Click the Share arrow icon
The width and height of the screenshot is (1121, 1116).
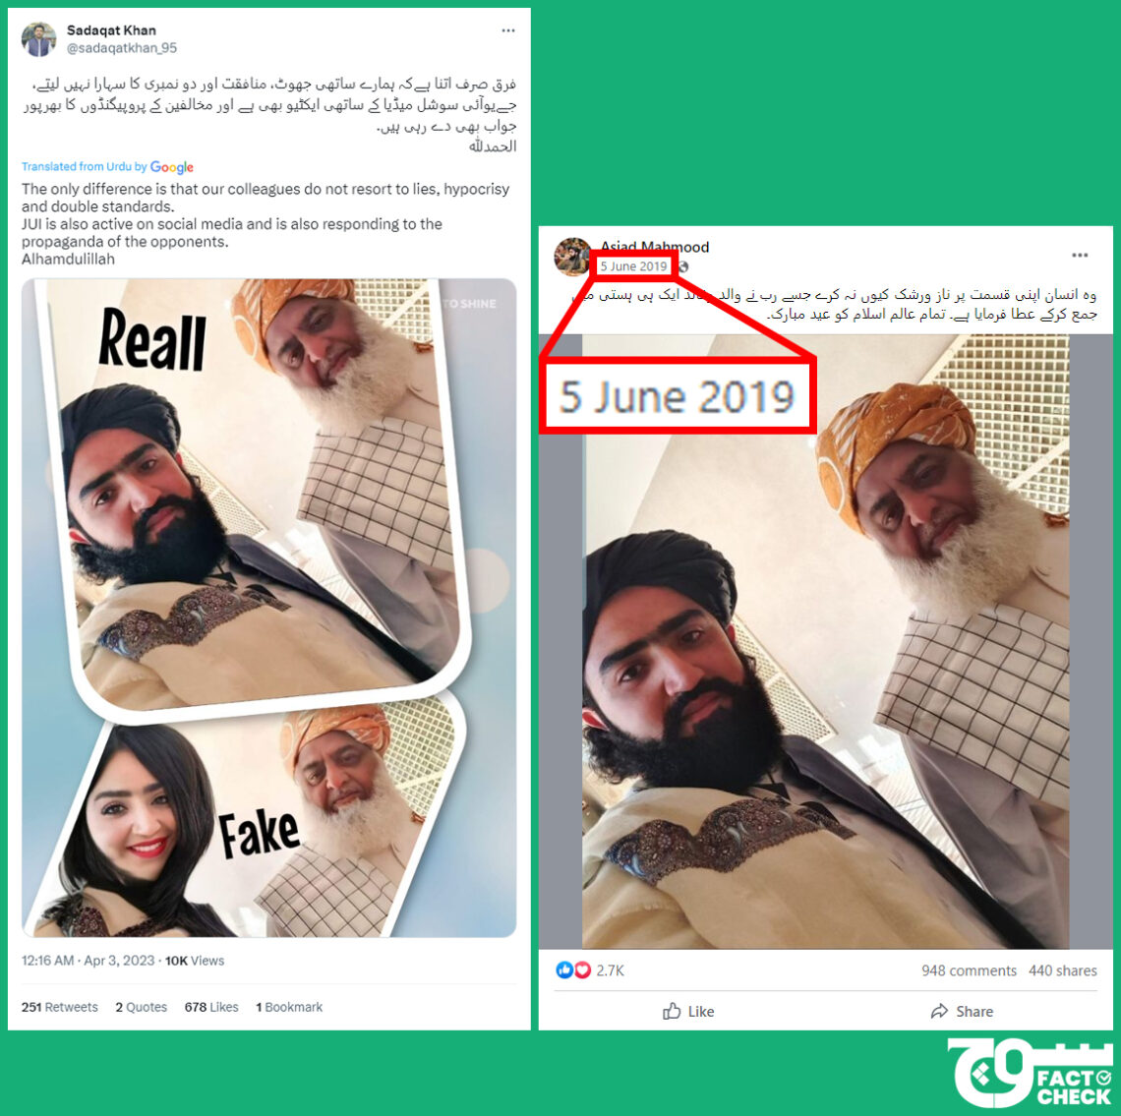tap(939, 1011)
